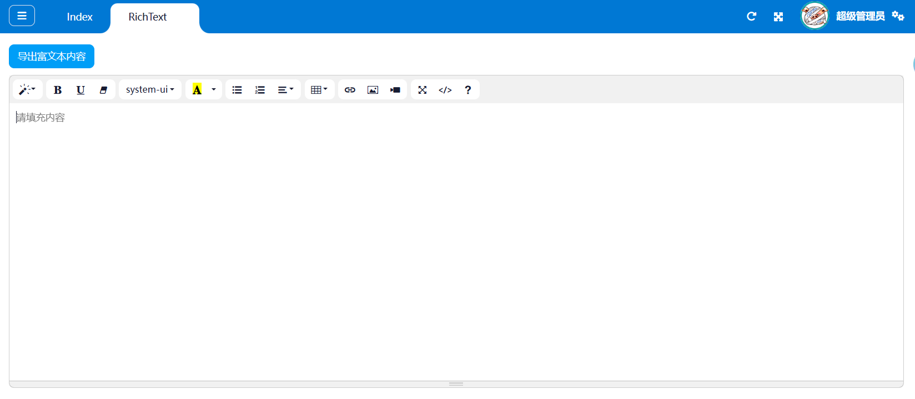This screenshot has width=915, height=399.
Task: Expand the color palette dropdown arrow
Action: [214, 89]
